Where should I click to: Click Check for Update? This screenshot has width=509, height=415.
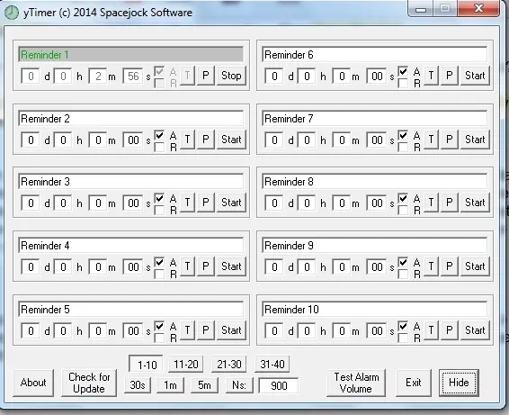[x=89, y=383]
